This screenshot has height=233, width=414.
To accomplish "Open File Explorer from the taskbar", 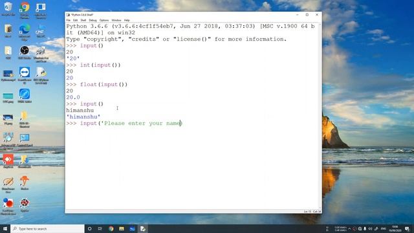I will [x=122, y=228].
